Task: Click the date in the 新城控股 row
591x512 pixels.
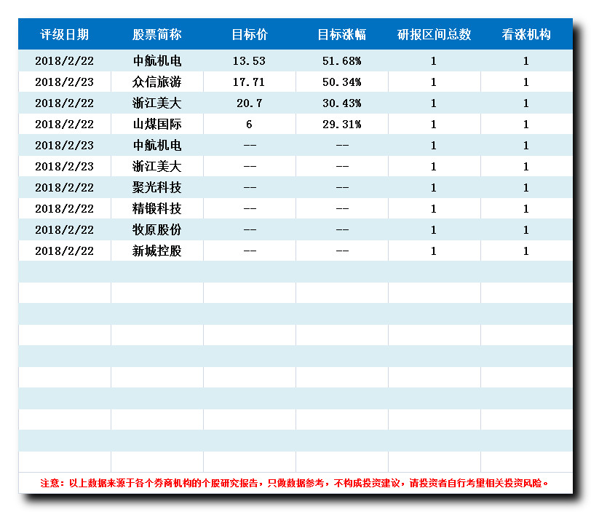Action: pos(65,251)
